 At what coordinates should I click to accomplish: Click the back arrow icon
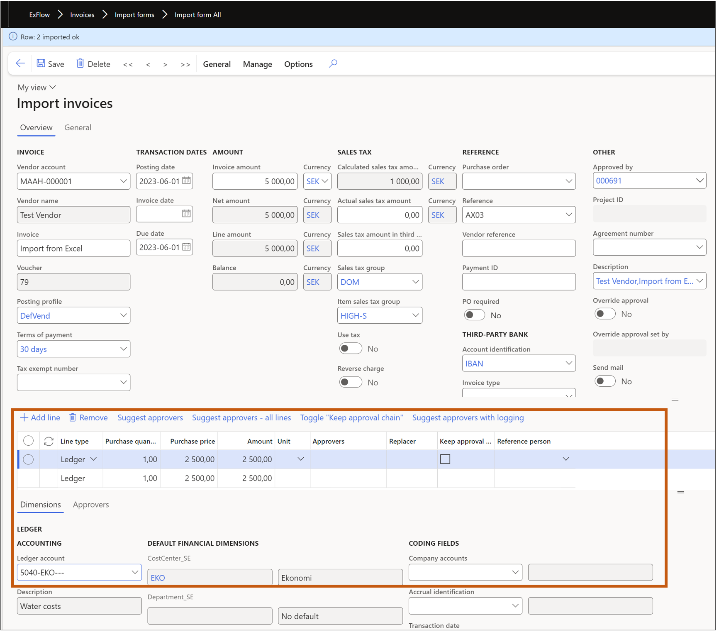[x=20, y=63]
